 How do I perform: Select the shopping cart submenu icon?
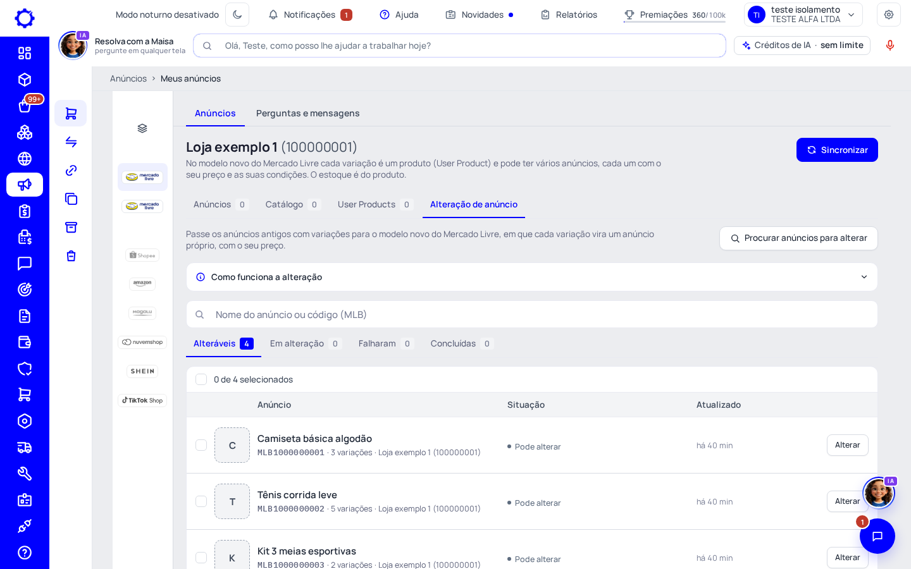tap(71, 113)
